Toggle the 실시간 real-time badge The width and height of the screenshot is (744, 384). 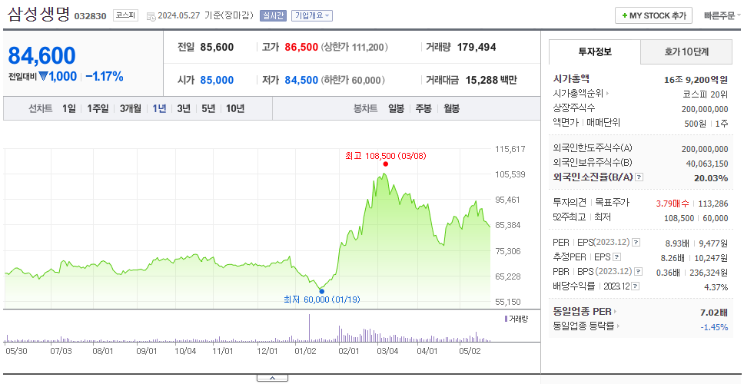(x=273, y=15)
